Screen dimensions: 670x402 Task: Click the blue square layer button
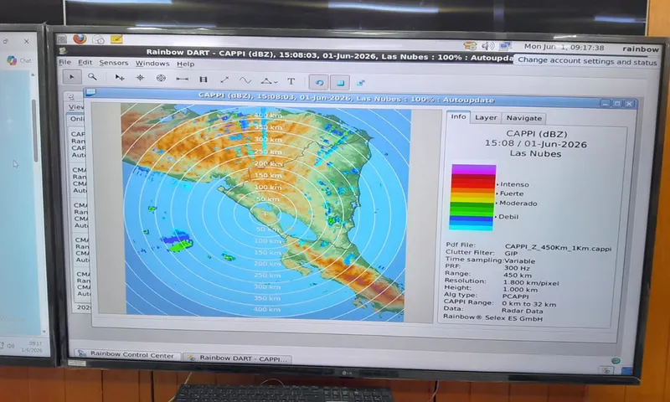(x=340, y=83)
